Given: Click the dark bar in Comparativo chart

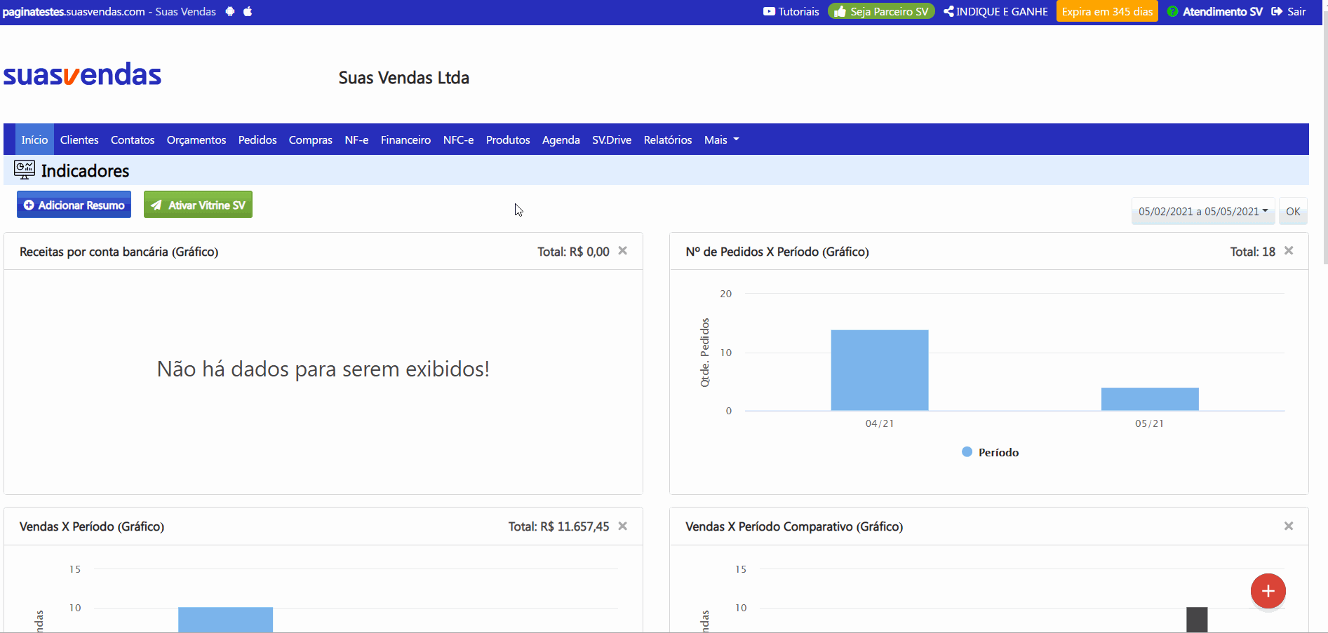Looking at the screenshot, I should [1197, 620].
